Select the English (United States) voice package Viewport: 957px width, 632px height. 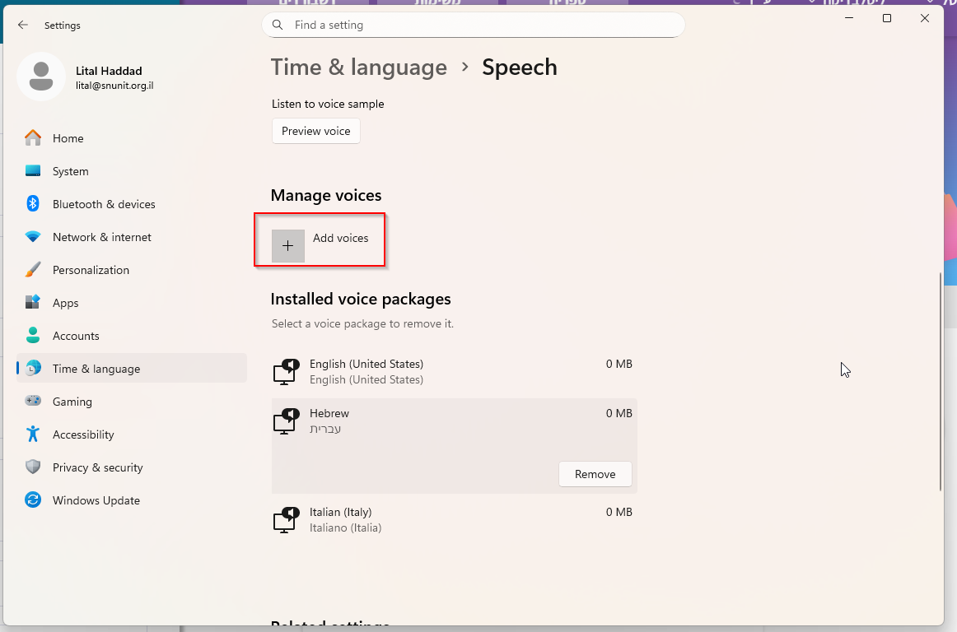pos(454,371)
